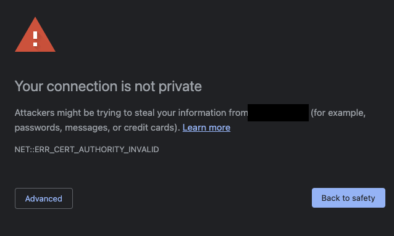
Task: Click the blacked-out domain name box
Action: (x=278, y=113)
